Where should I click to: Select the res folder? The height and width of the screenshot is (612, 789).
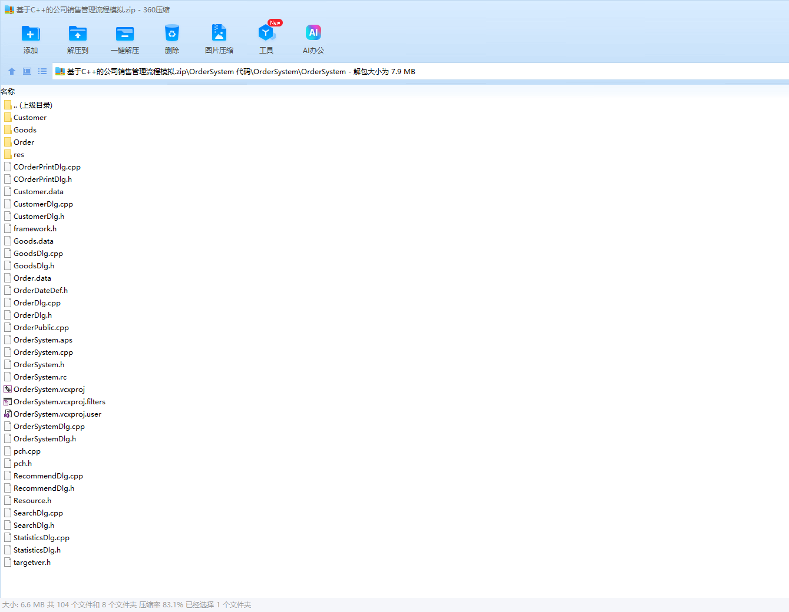click(x=14, y=154)
